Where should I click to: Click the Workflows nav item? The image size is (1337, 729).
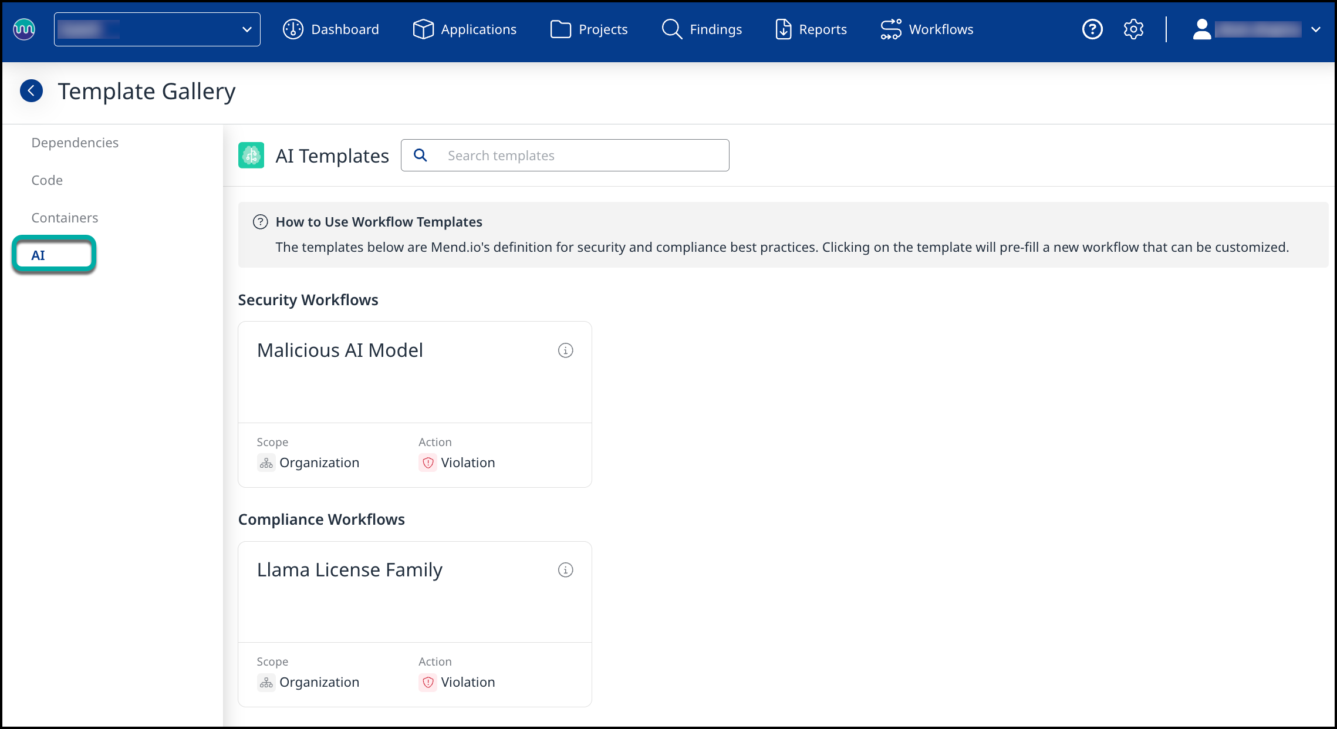927,29
